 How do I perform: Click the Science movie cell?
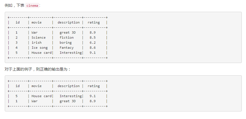(39, 38)
